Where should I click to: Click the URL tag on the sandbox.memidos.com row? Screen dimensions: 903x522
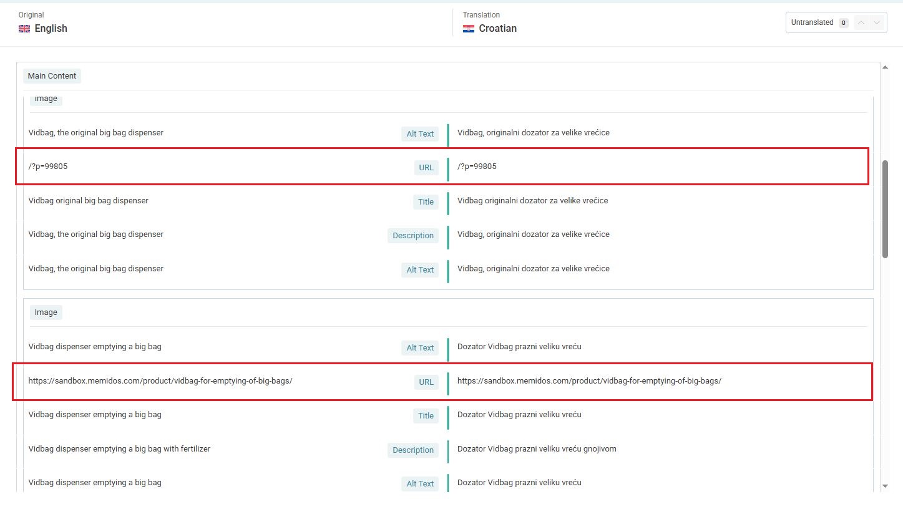point(426,382)
